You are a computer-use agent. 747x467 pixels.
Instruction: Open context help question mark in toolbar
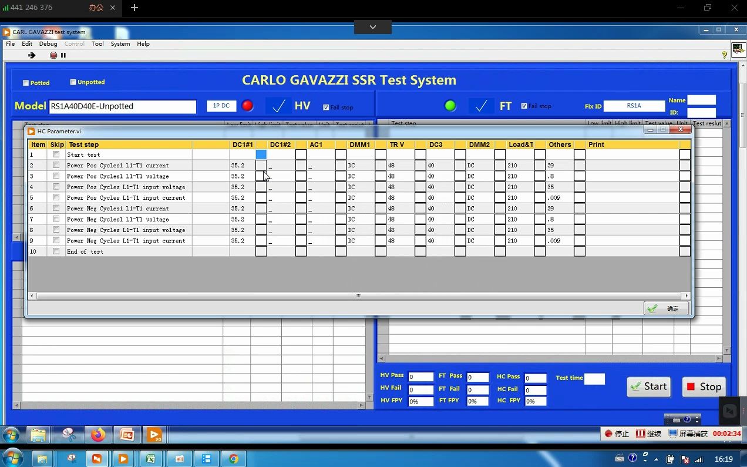(724, 55)
